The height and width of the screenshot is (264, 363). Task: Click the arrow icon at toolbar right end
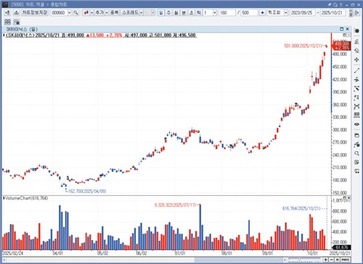[x=356, y=12]
